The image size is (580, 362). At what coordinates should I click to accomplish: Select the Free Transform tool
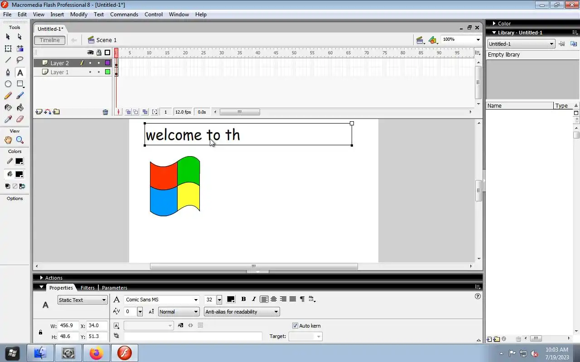[x=8, y=48]
